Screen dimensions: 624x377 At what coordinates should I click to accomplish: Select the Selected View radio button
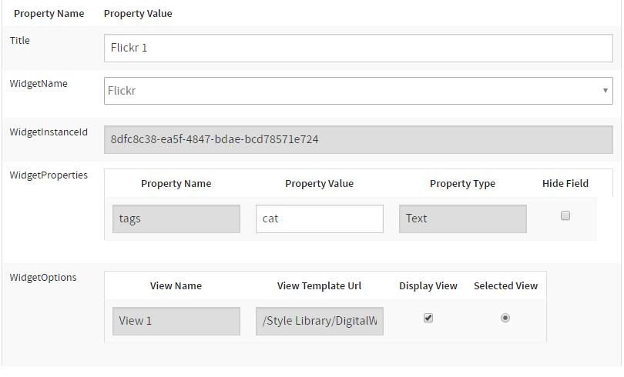click(x=505, y=319)
